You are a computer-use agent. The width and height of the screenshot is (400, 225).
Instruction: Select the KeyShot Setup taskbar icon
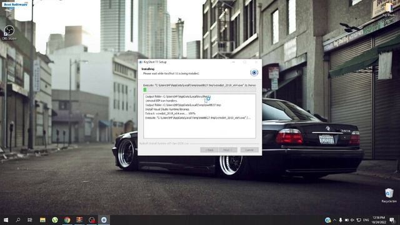[104, 220]
